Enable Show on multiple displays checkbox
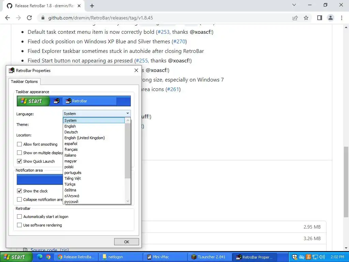Viewport: 349px width, 262px height. [19, 152]
